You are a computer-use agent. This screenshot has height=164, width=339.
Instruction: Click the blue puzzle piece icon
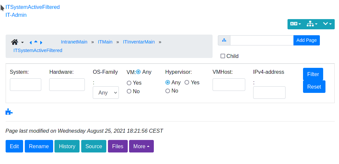9,112
